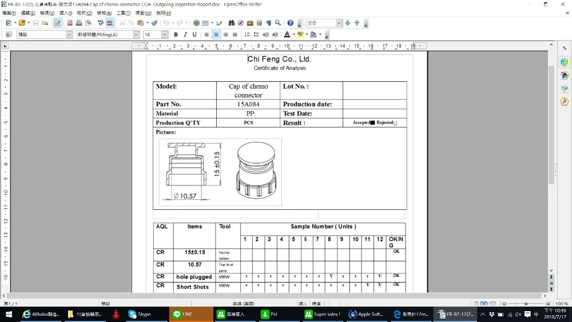Set Align Right paragraph
This screenshot has width=572, height=322.
tap(225, 35)
